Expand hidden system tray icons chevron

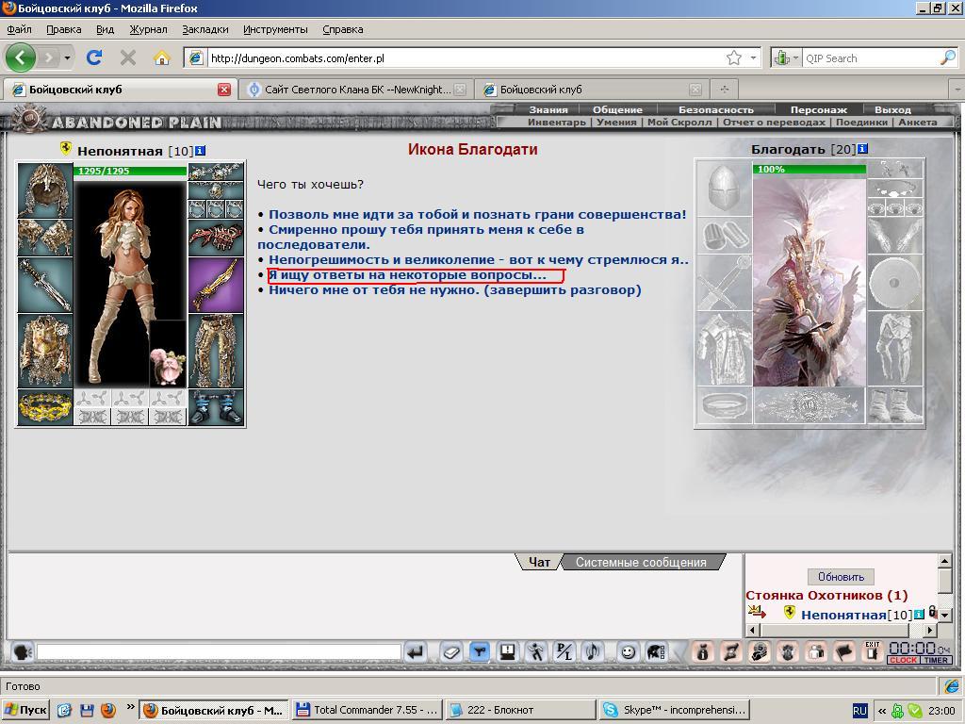[881, 711]
